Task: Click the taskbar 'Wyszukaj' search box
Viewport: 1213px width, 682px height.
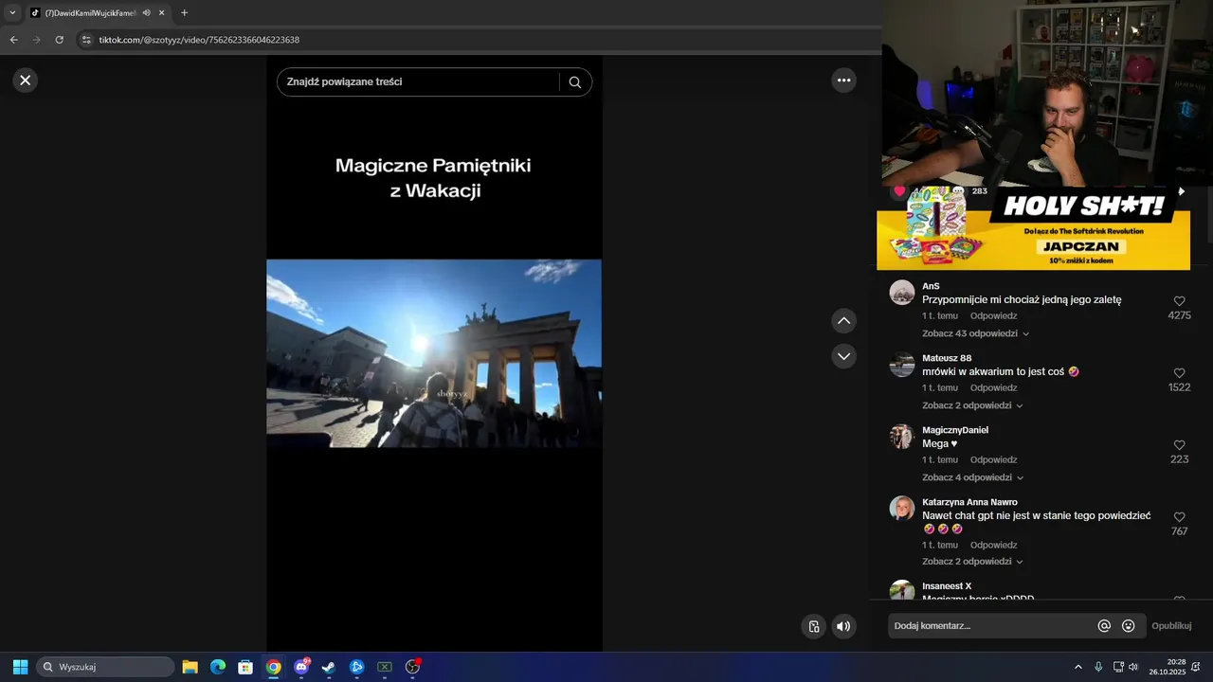Action: tap(105, 667)
